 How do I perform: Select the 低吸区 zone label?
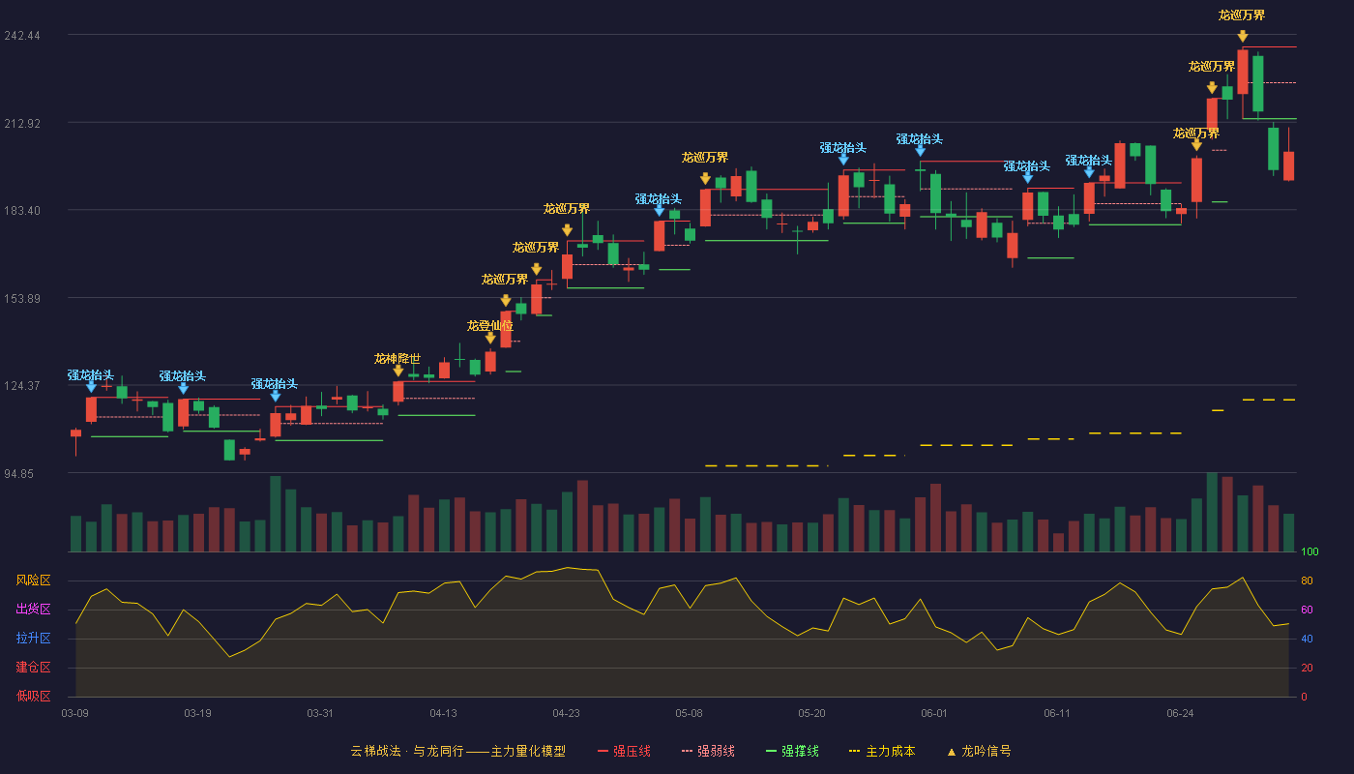tap(33, 696)
